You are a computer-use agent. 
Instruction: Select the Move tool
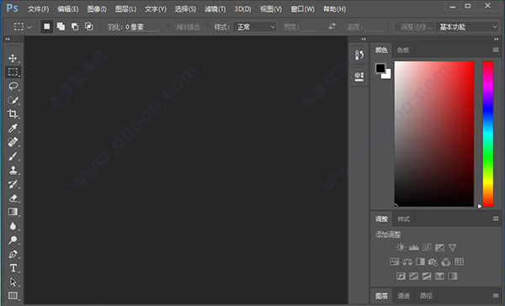pyautogui.click(x=13, y=58)
